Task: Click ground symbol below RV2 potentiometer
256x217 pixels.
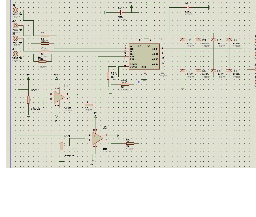Action: click(28, 116)
